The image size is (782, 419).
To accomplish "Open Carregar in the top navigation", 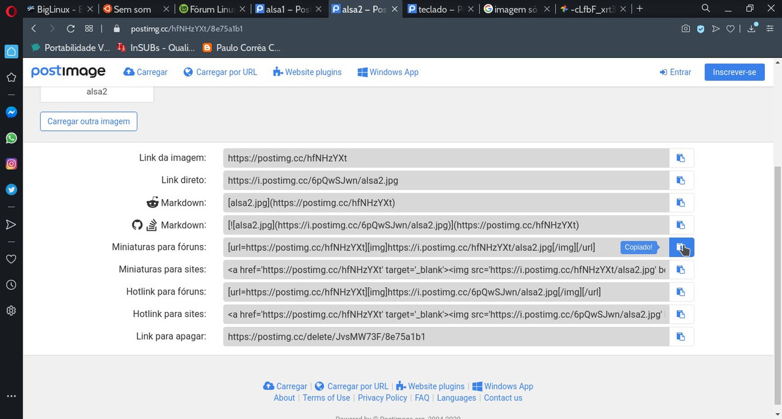I will pyautogui.click(x=145, y=72).
